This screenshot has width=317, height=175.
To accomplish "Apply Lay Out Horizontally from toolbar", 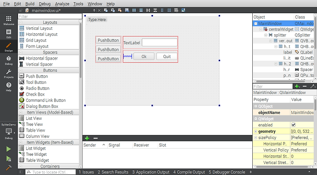I will tap(134, 10).
